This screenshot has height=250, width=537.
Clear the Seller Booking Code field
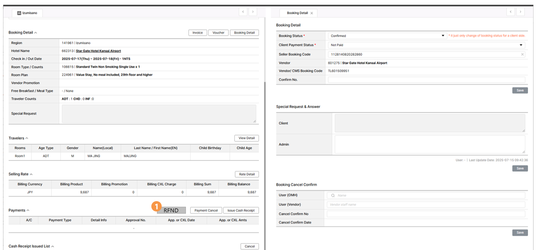coord(522,54)
